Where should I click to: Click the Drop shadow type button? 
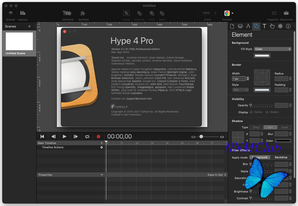tap(256, 127)
